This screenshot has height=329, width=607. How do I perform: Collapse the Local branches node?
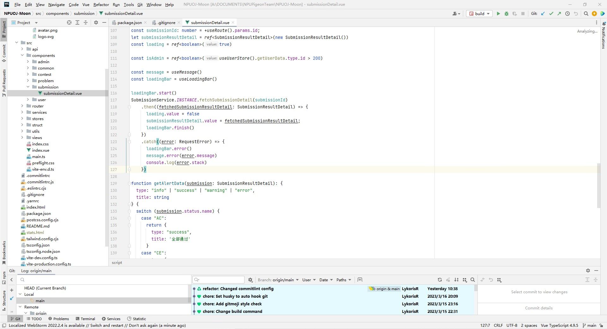20,294
